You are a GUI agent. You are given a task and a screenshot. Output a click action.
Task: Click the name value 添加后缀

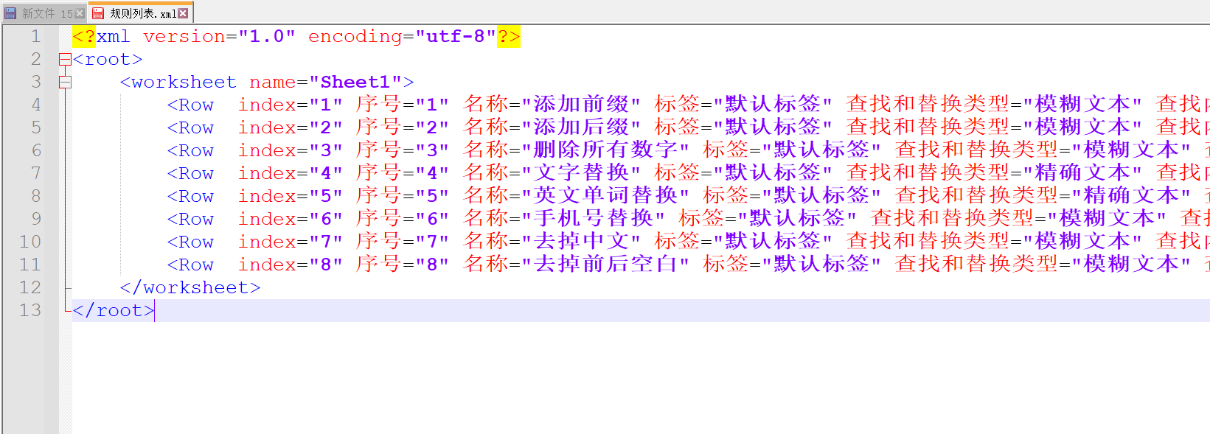click(581, 127)
